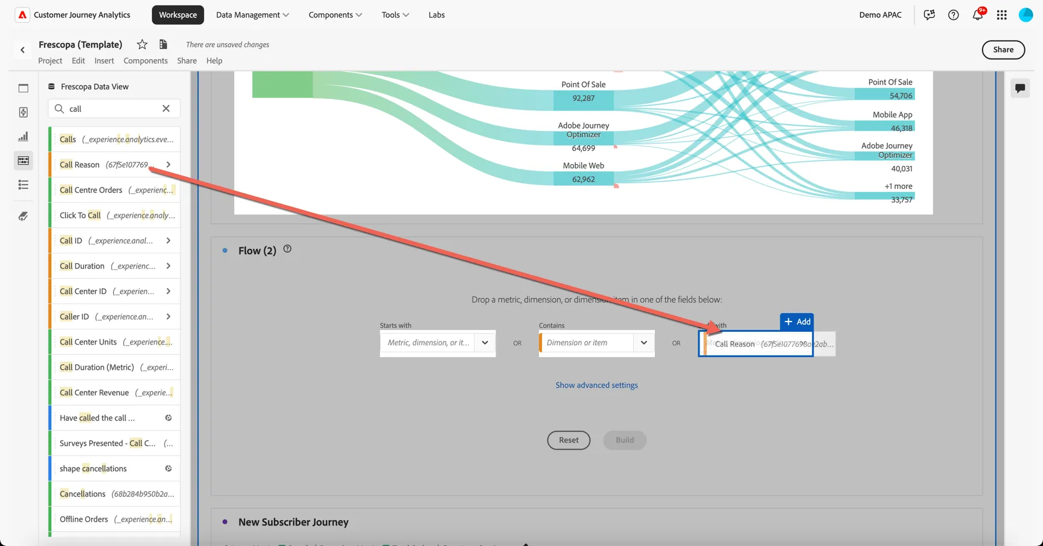Screen dimensions: 1043x546
Task: Open the help question mark icon
Action: click(x=954, y=14)
